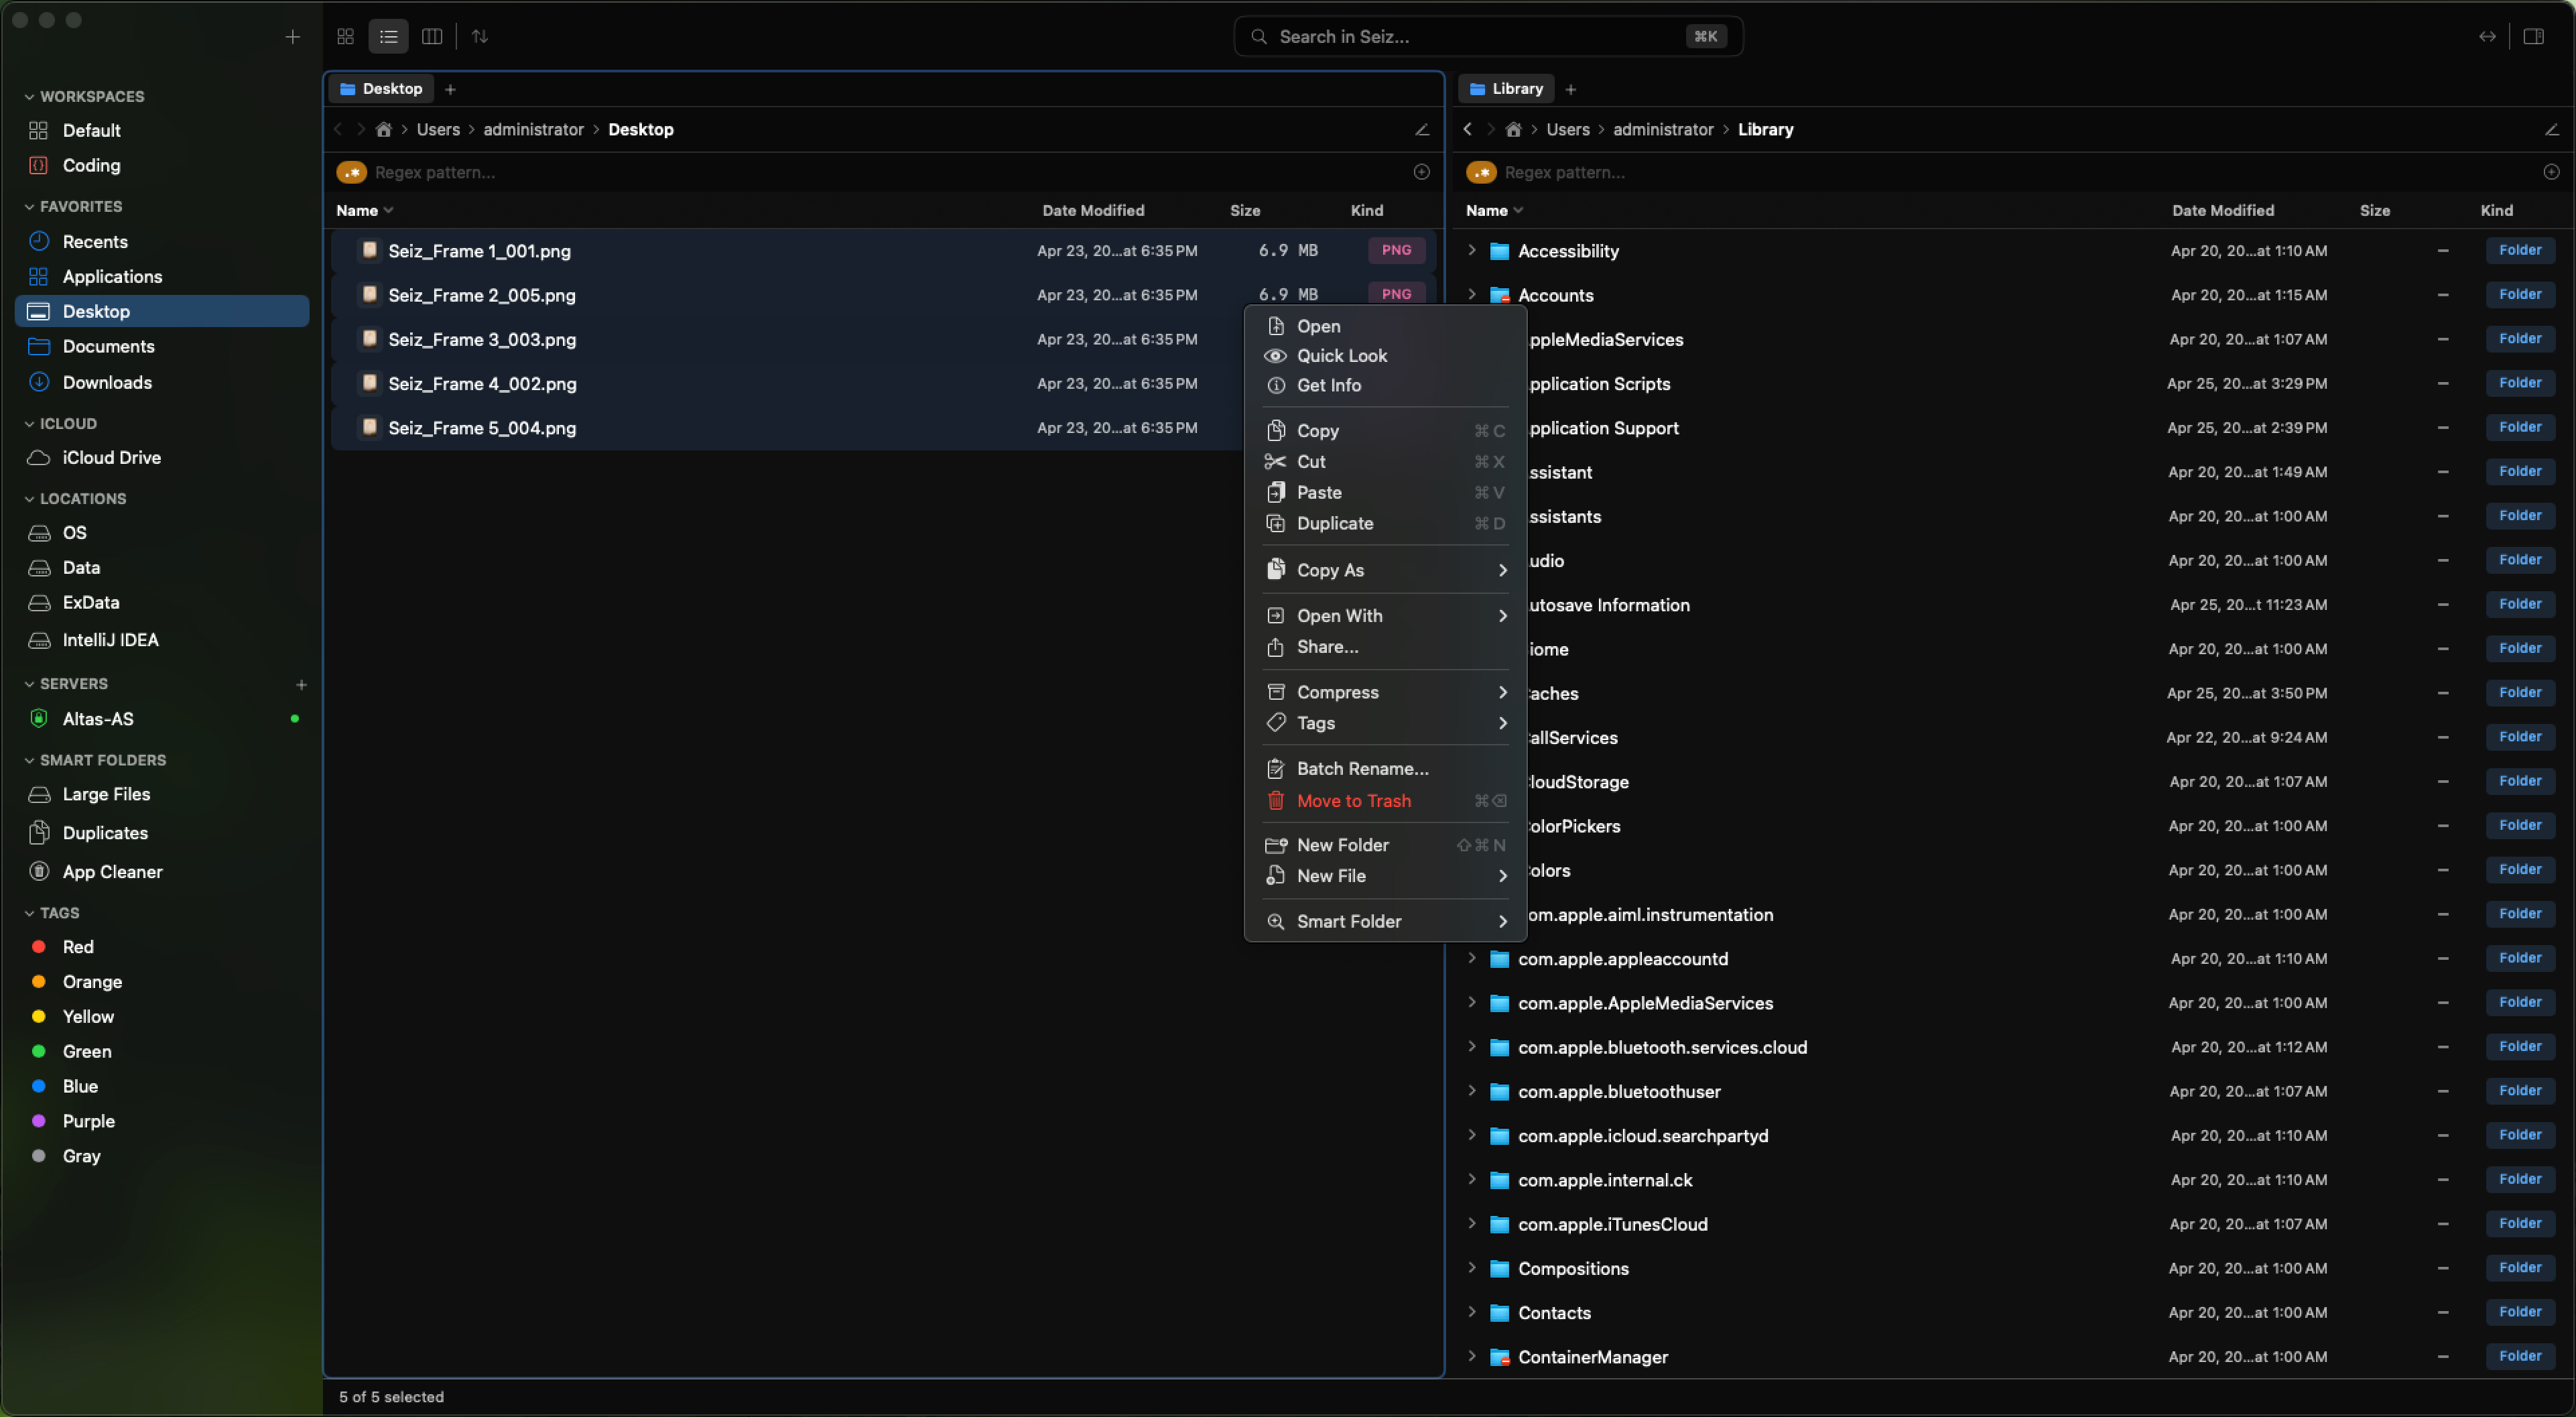
Task: Expand the com.apple.appleaccountd folder
Action: [1471, 958]
